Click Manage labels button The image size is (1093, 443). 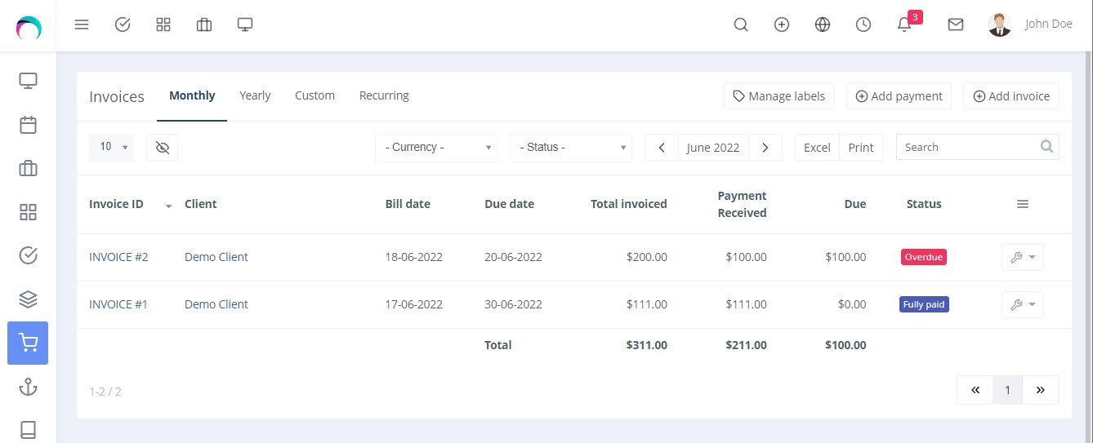point(778,96)
